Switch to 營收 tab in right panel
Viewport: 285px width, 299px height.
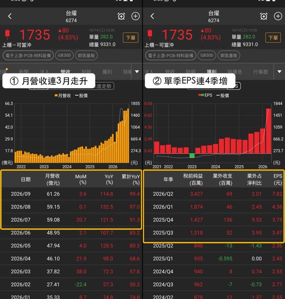pos(170,71)
